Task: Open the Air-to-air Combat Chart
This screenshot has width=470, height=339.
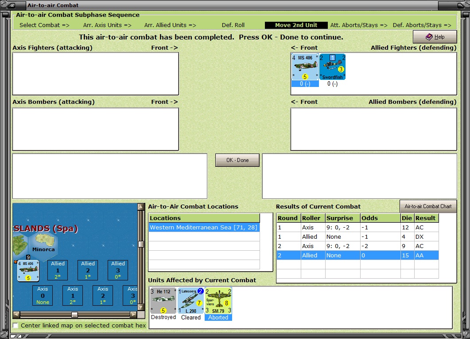Action: coord(428,206)
